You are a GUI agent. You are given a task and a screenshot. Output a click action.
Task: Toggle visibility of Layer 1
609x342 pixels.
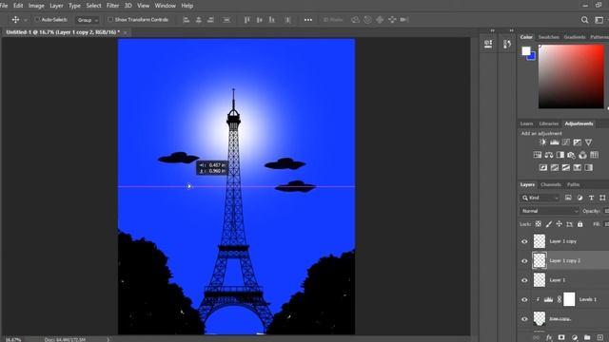pos(524,280)
